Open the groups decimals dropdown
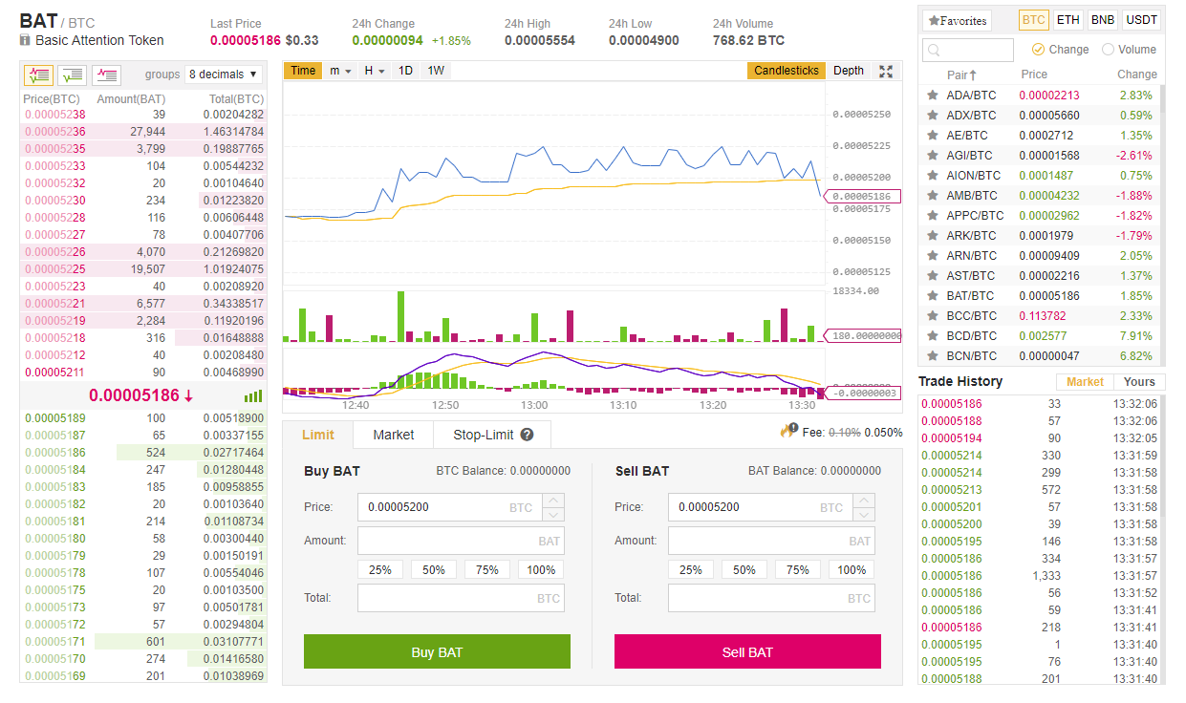1186x703 pixels. point(225,74)
